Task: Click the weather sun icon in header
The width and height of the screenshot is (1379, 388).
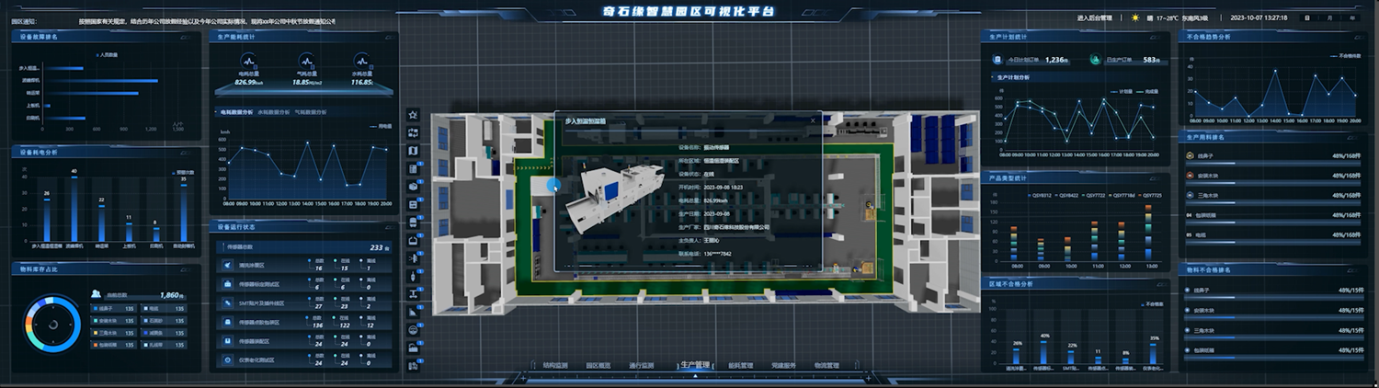Action: click(x=1135, y=17)
